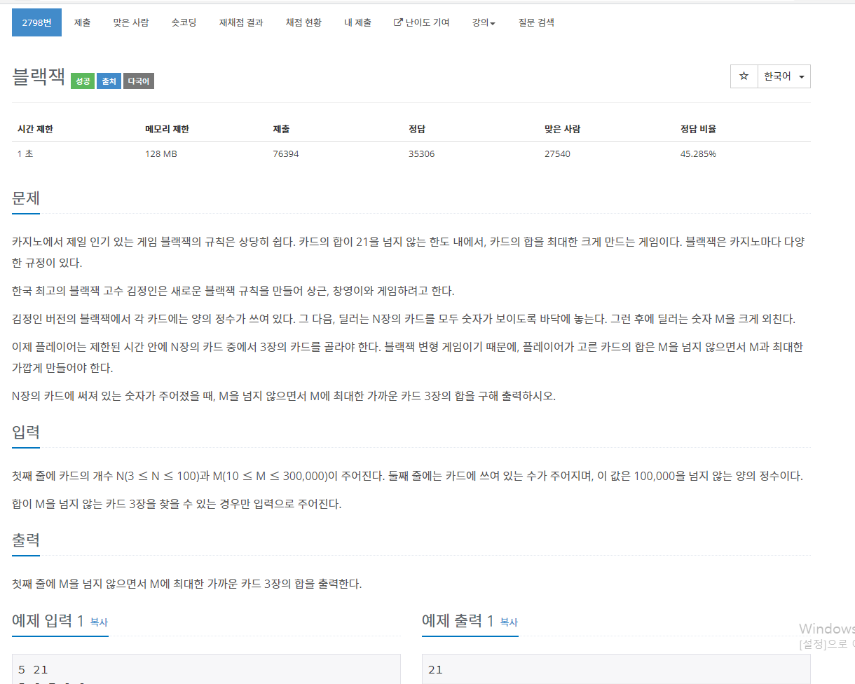Image resolution: width=855 pixels, height=684 pixels.
Task: Click the sample output box showing 21
Action: [616, 669]
